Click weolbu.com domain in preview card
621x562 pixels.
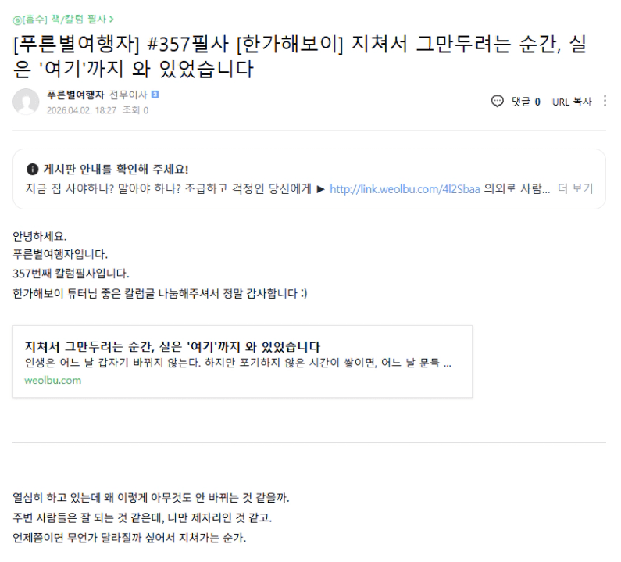[53, 381]
